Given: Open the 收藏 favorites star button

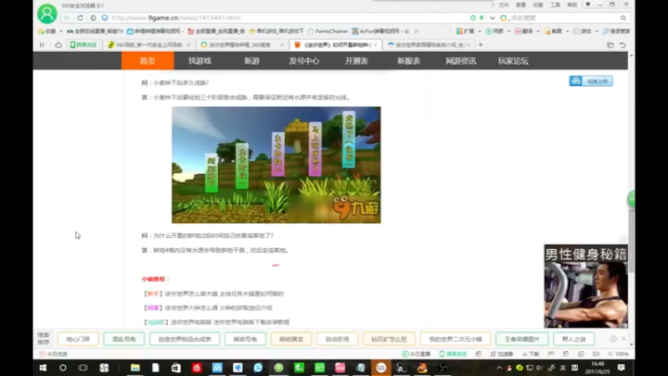Looking at the screenshot, I should tap(47, 31).
